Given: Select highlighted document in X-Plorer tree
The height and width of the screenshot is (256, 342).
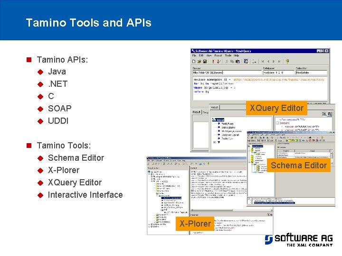Looking at the screenshot, I should 172,198.
